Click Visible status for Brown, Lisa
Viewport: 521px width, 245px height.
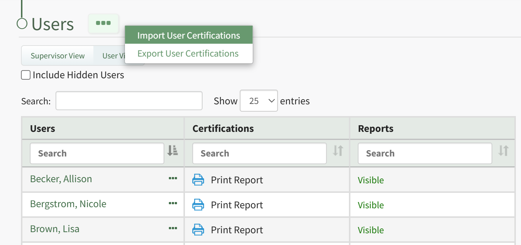[x=371, y=230]
